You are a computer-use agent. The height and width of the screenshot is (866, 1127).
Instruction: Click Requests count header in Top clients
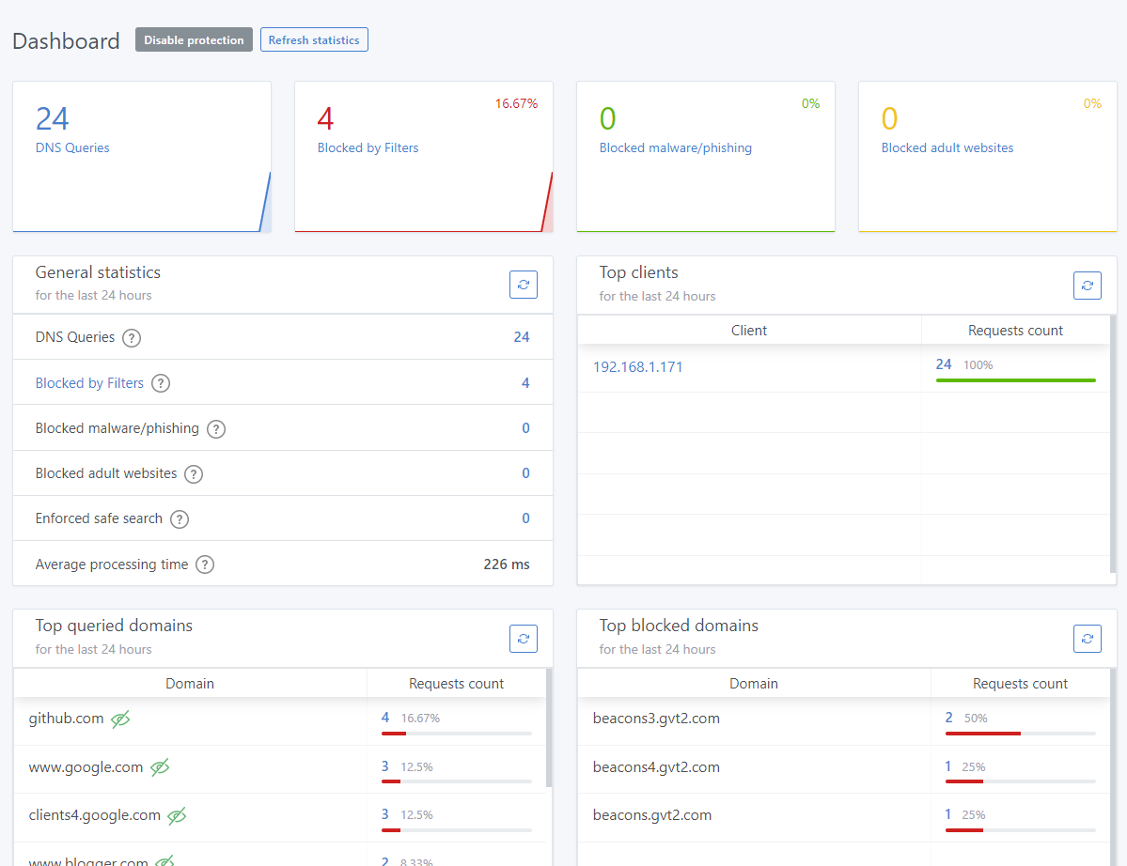(x=1015, y=331)
